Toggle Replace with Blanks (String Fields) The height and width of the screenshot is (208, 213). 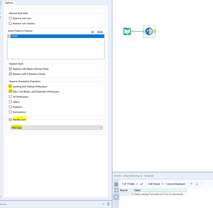pyautogui.click(x=10, y=69)
